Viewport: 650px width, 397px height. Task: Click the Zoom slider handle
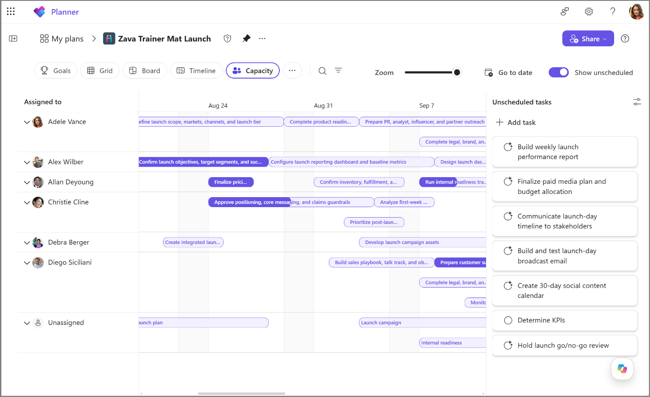457,72
